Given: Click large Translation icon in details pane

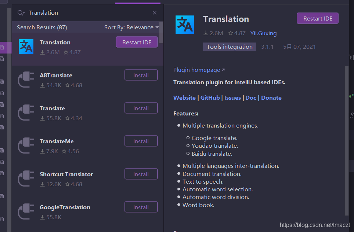Looking at the screenshot, I should 185,25.
